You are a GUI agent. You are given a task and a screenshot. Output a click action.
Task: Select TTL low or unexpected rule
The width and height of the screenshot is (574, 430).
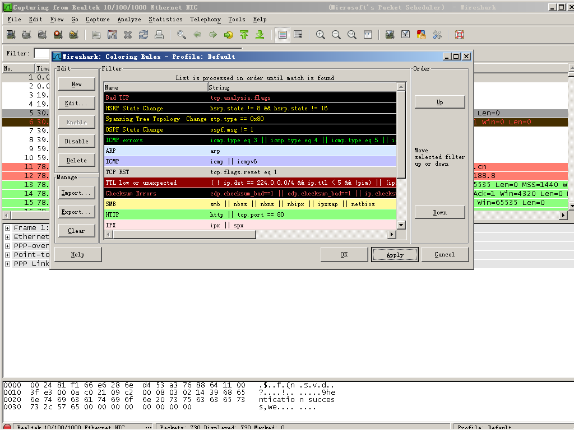(x=251, y=183)
